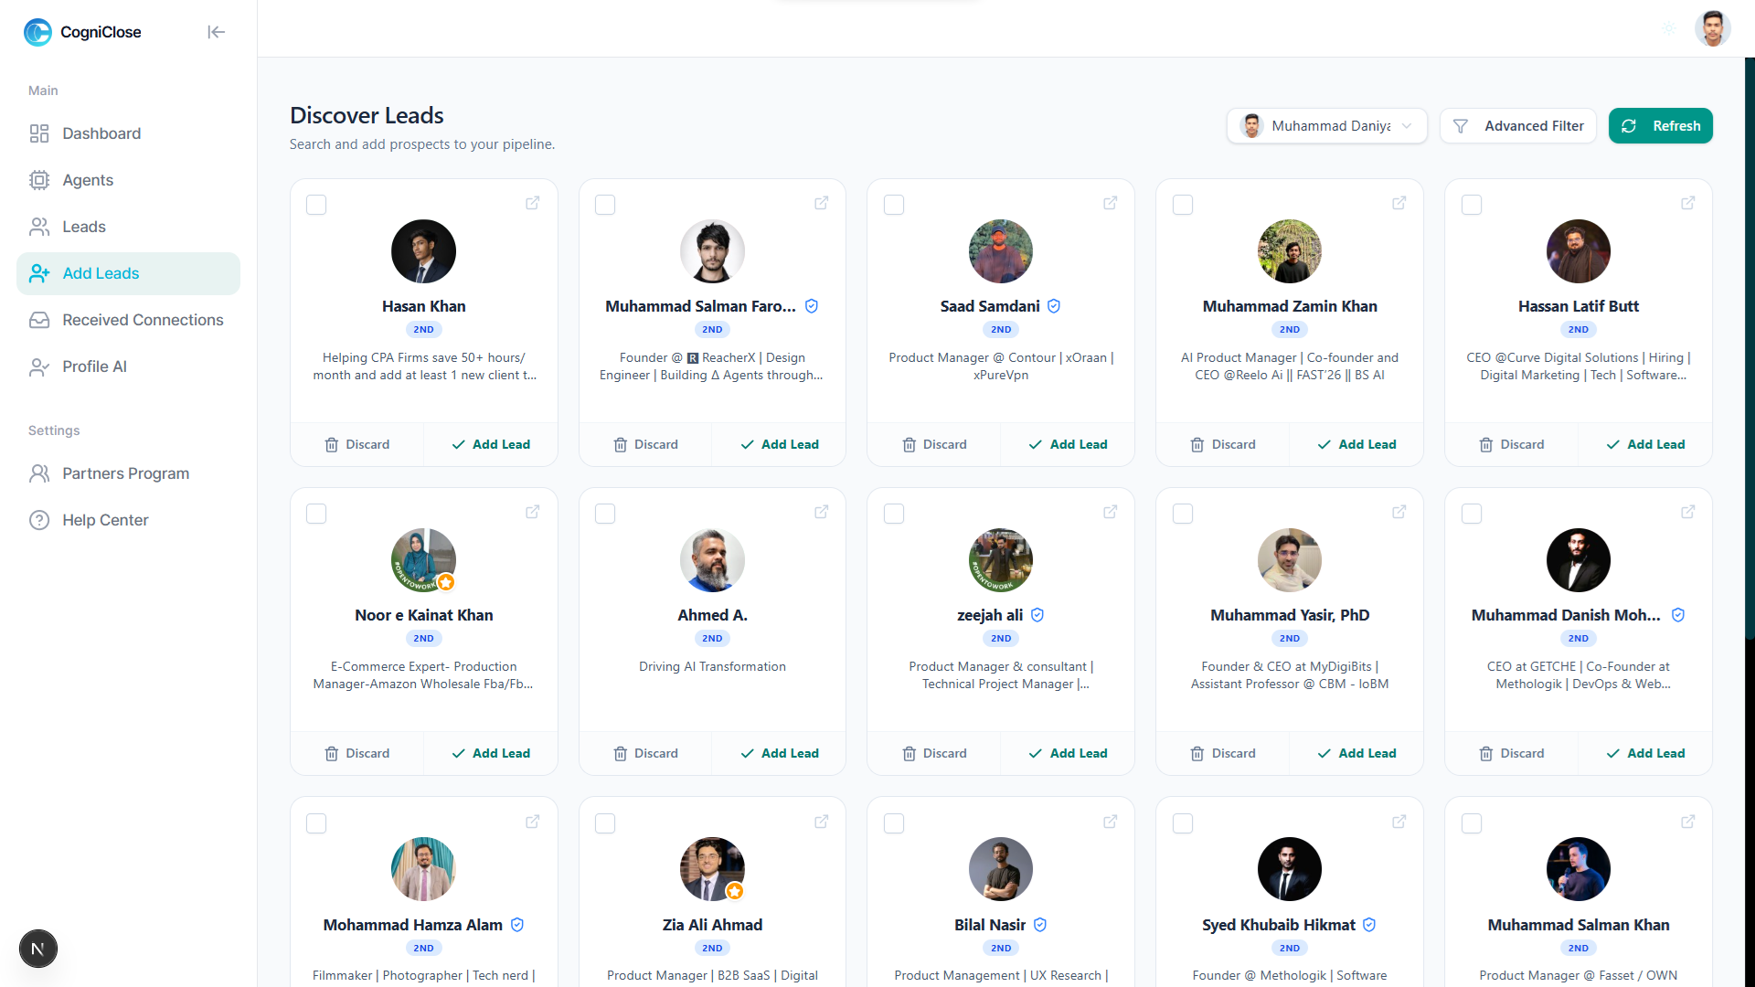Discard Hassan Latif Butt lead
The height and width of the screenshot is (987, 1755).
(x=1512, y=444)
